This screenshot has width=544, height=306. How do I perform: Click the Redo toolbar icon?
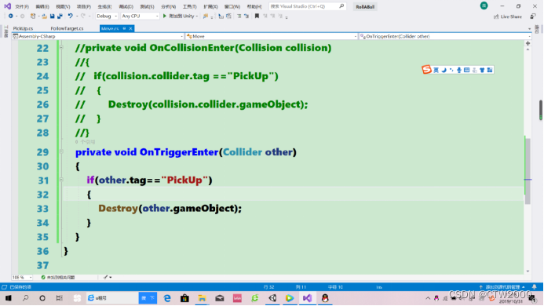[83, 16]
